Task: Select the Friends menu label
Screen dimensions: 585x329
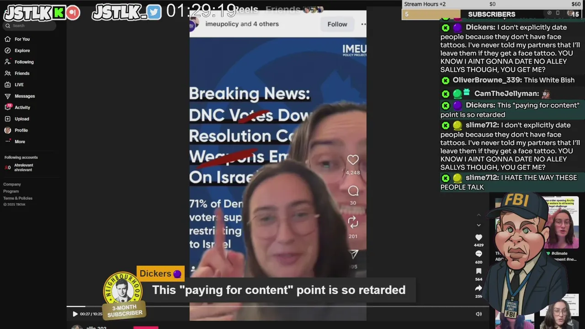Action: point(22,74)
